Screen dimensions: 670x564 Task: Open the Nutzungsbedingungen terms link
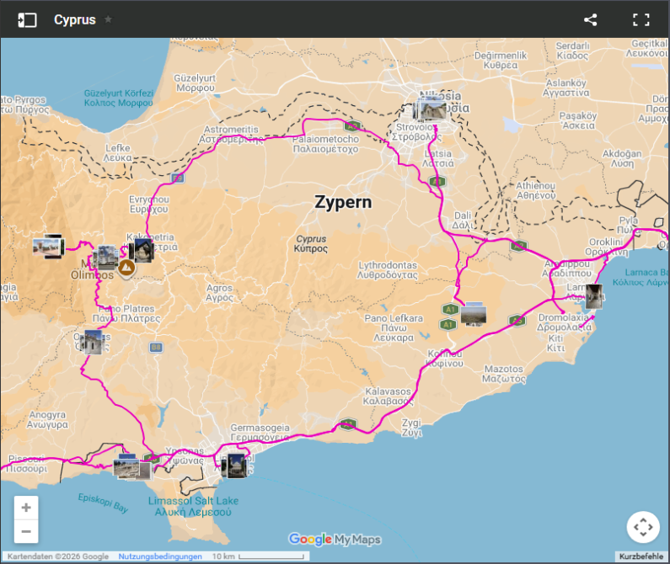click(159, 556)
